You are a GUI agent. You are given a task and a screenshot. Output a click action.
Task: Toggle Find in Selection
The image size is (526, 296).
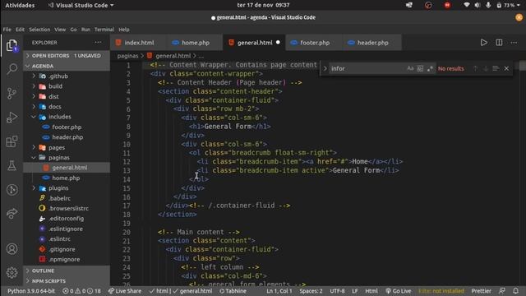(496, 68)
